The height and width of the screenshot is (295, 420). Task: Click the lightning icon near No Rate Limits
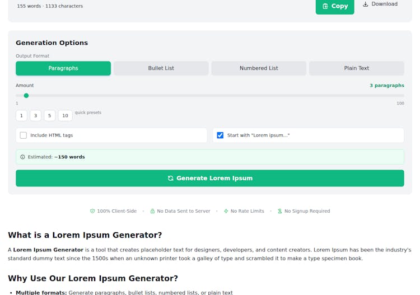[226, 212]
